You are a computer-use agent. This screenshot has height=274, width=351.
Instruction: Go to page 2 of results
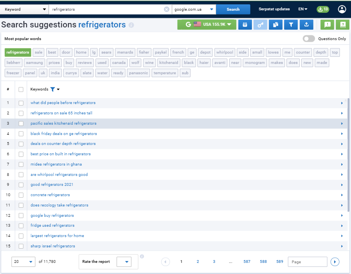(198, 262)
